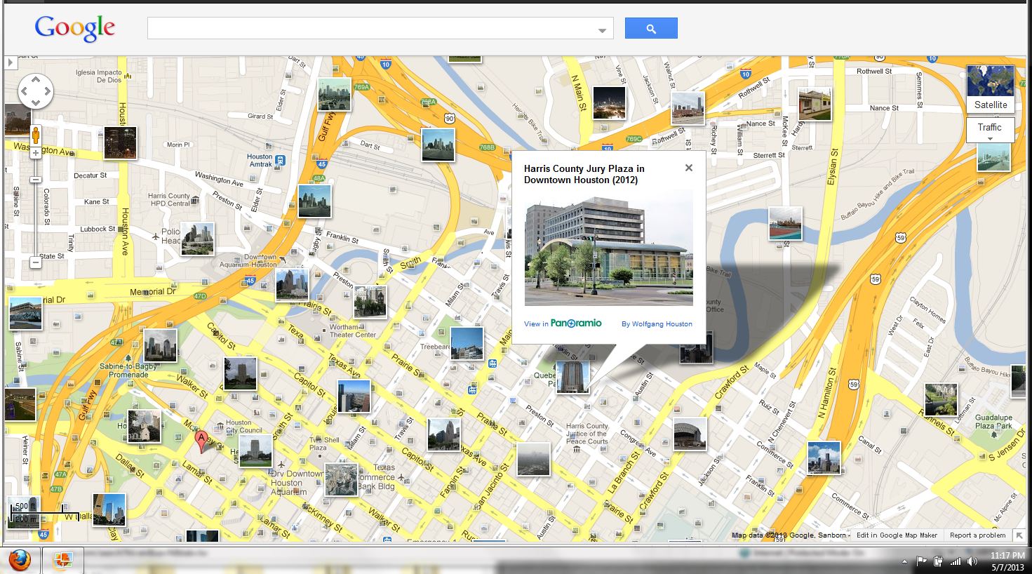Viewport: 1032px width, 574px height.
Task: Click the pan up arrow on navigation control
Action: tap(35, 80)
